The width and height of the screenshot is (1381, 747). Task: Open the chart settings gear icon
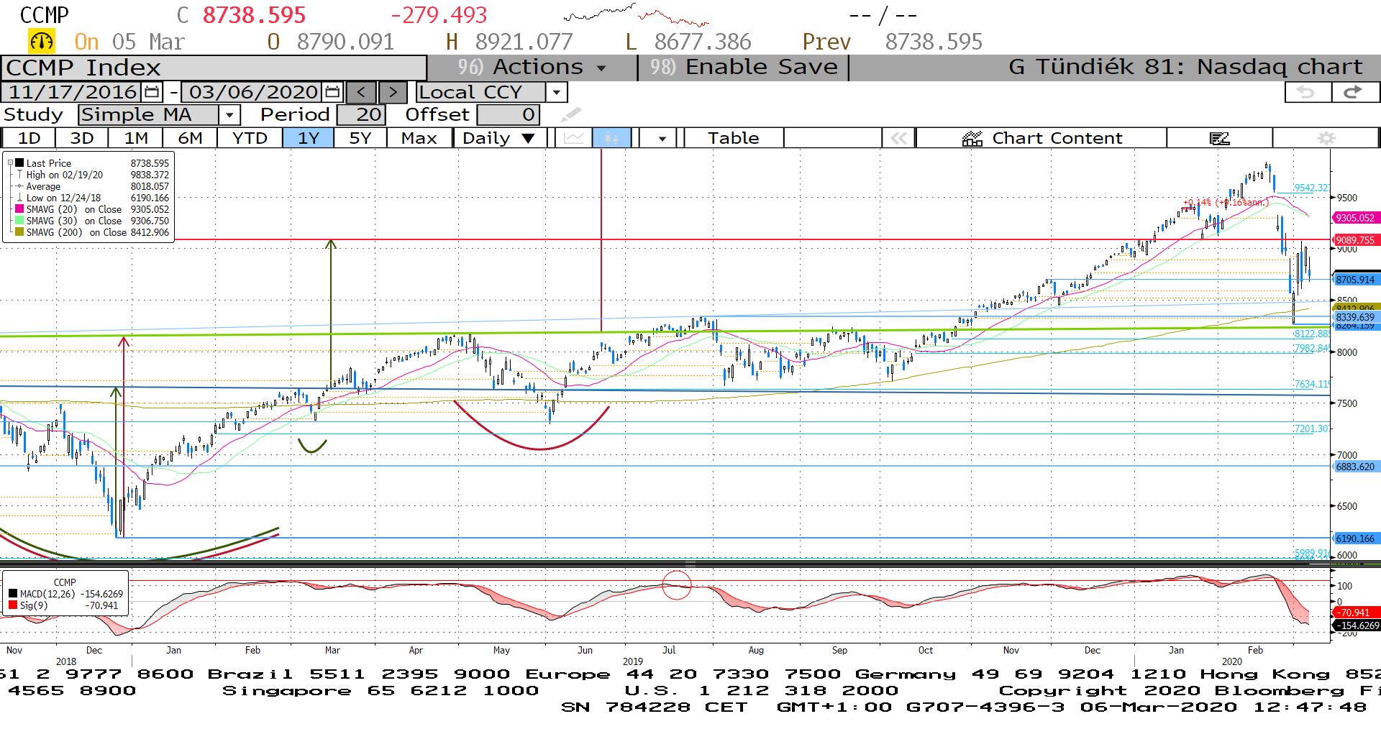1326,138
